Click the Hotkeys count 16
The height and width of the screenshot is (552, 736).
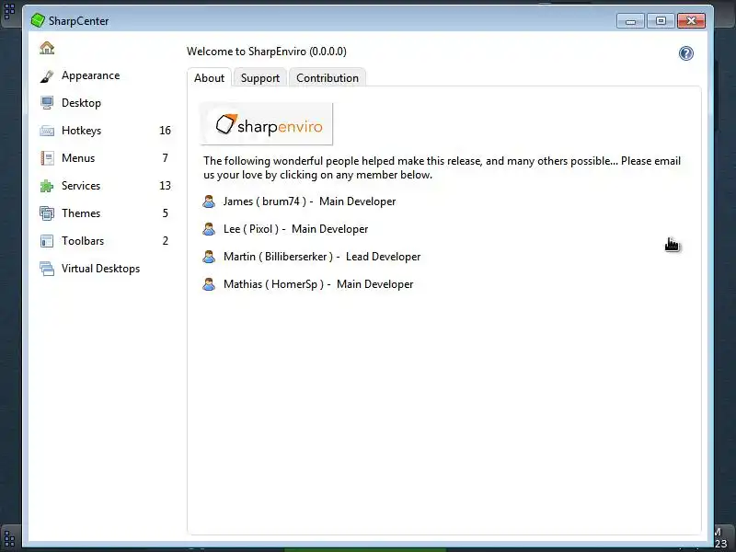[x=165, y=131]
